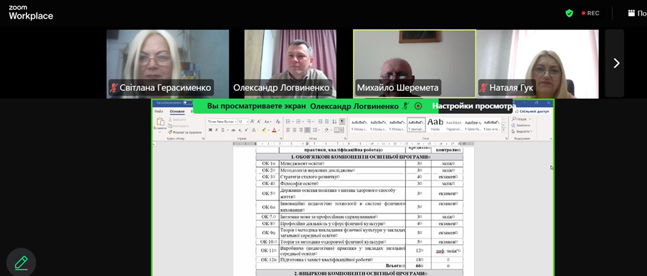Click the Paste clipboard icon in Word
Screen dimensions: 647x276
(x=159, y=123)
